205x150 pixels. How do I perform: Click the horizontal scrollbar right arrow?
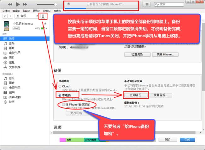[x=200, y=133]
